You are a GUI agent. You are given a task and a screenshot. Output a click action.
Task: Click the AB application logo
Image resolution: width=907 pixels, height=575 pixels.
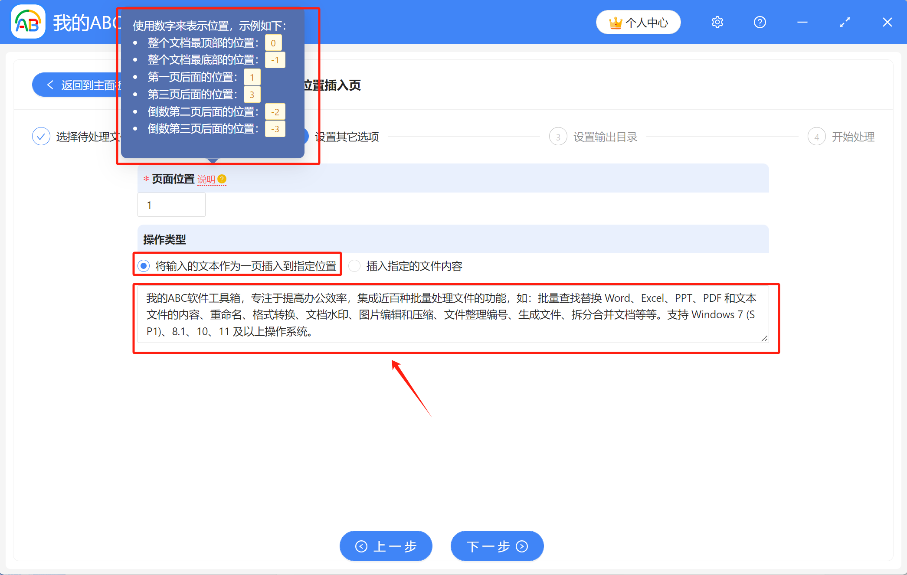pos(27,22)
